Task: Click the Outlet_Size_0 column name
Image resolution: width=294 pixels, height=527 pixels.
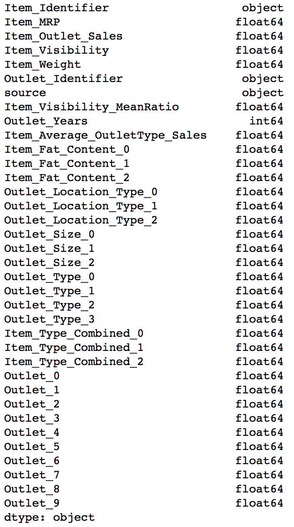Action: coord(50,234)
